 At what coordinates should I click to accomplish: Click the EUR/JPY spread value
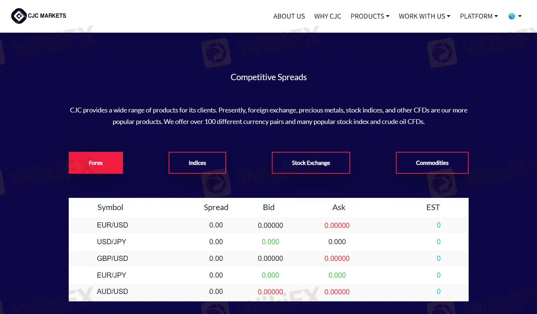coord(216,275)
